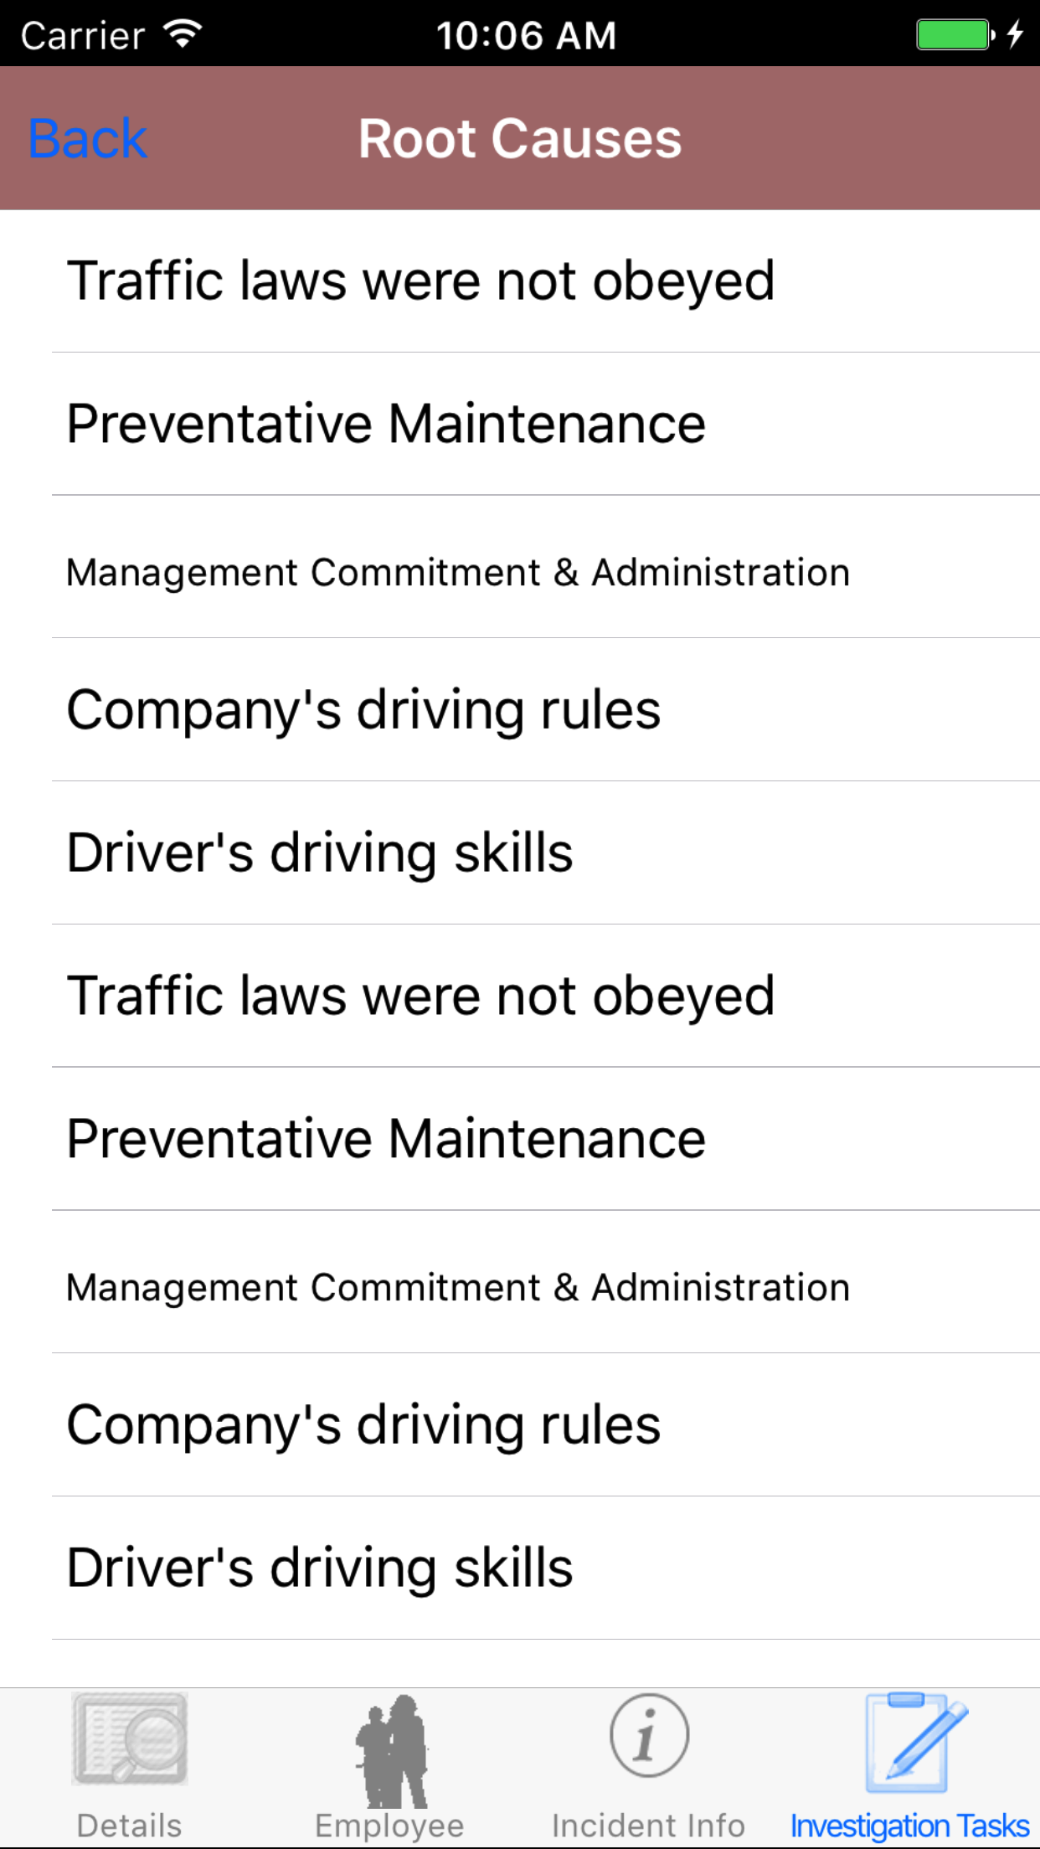The width and height of the screenshot is (1040, 1849).
Task: Tap the Employee silhouette icon
Action: pos(390,1750)
